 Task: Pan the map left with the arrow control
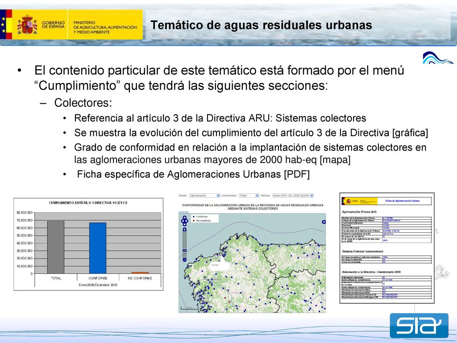(182, 221)
